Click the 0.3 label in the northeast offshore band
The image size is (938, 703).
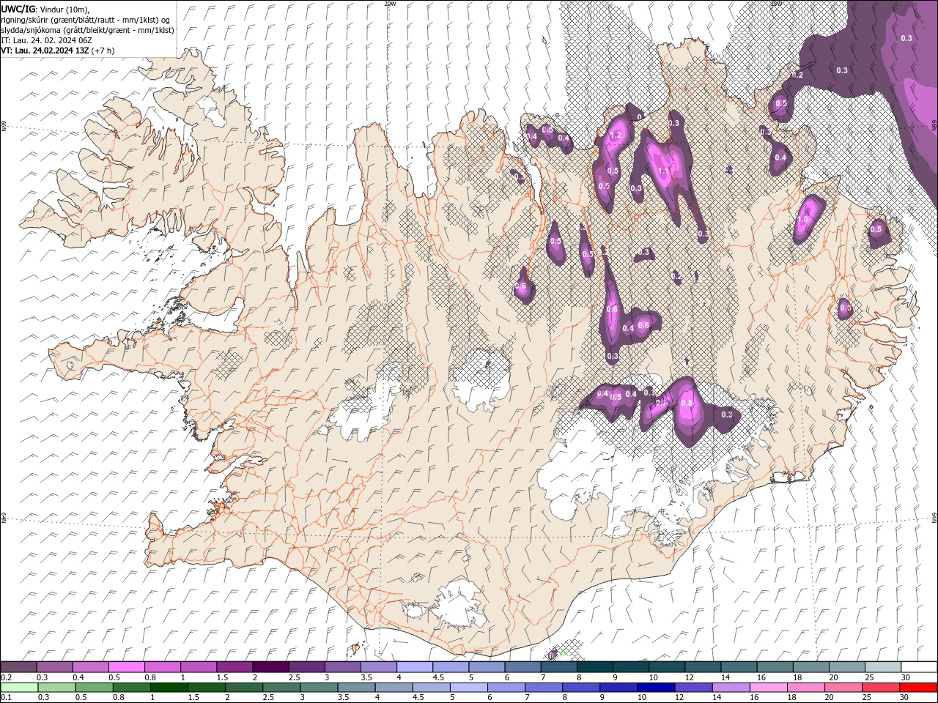click(842, 70)
